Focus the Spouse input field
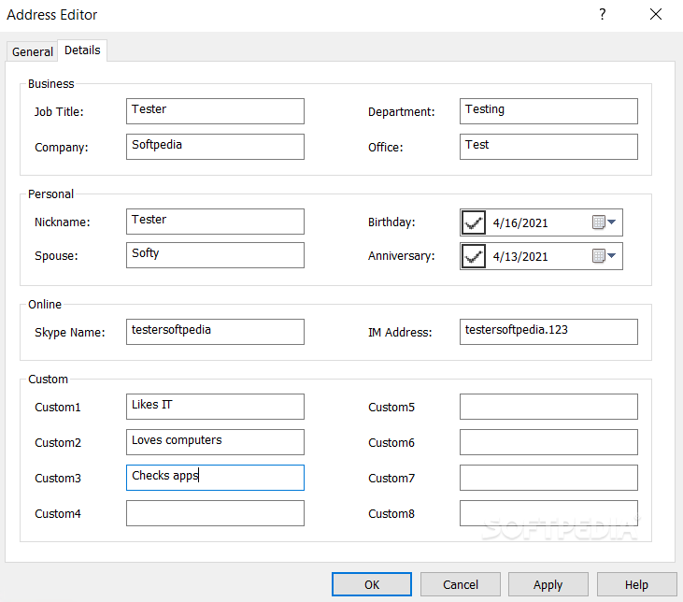683x602 pixels. 215,255
